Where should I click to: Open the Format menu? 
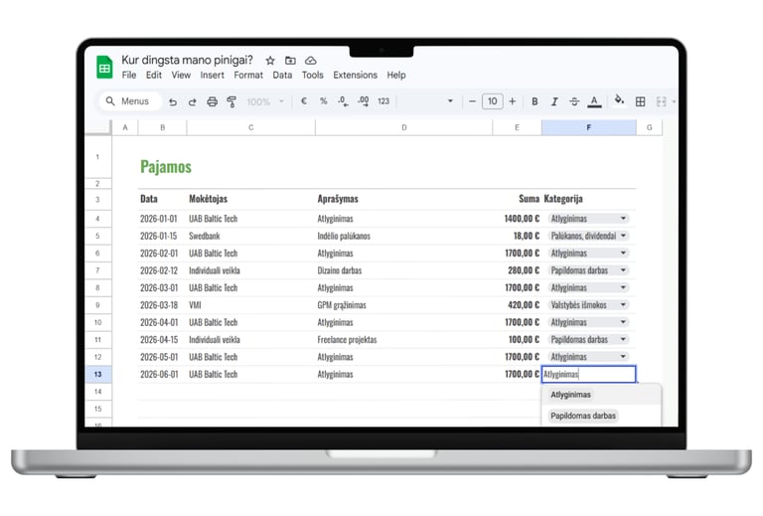pyautogui.click(x=248, y=75)
